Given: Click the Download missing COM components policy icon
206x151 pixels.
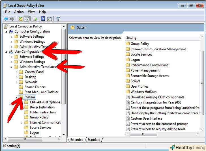Looking at the screenshot, I should (x=128, y=97).
